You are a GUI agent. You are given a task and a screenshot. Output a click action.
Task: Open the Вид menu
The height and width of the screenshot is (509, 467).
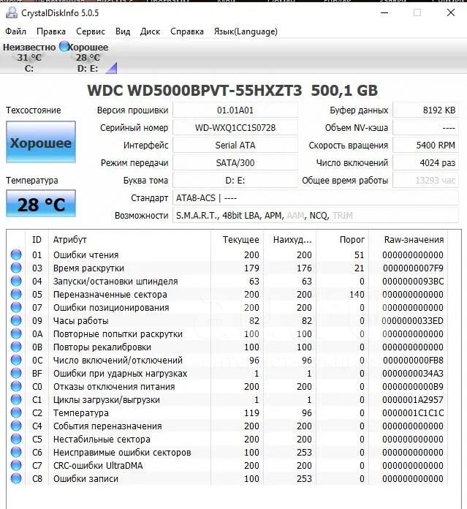point(123,31)
